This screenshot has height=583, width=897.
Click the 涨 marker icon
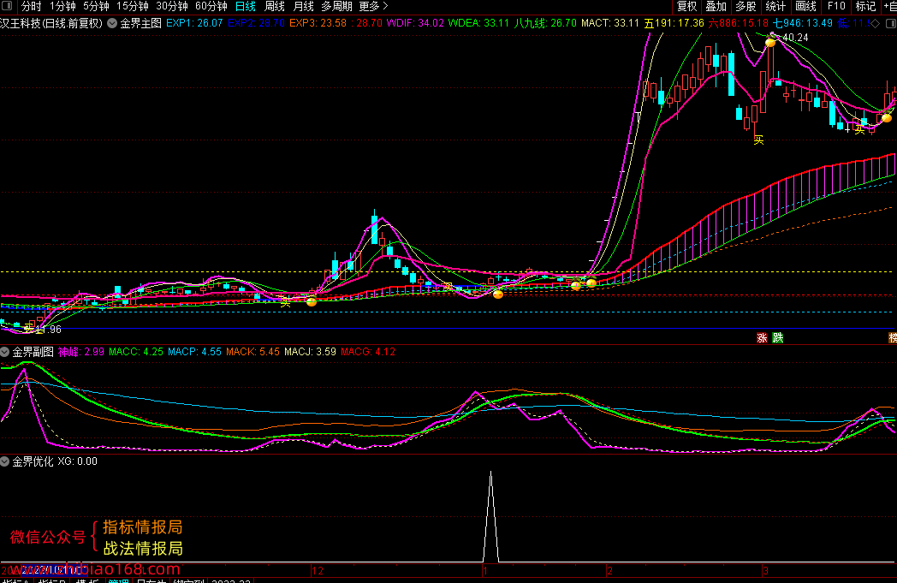tap(762, 337)
